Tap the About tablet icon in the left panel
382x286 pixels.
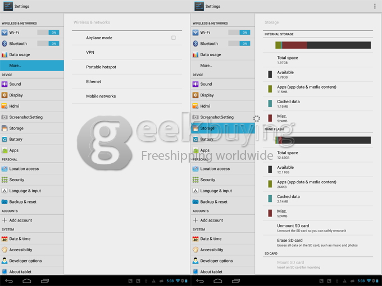(4, 271)
